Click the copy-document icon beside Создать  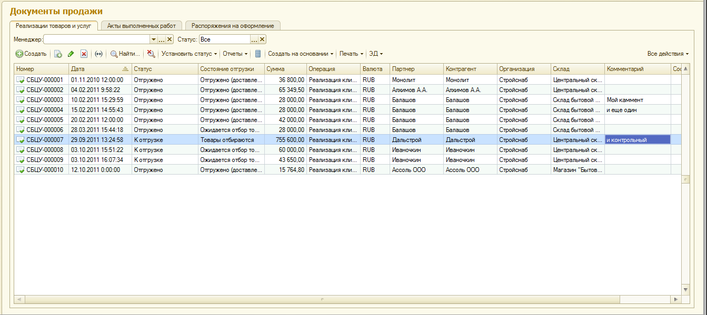click(58, 54)
